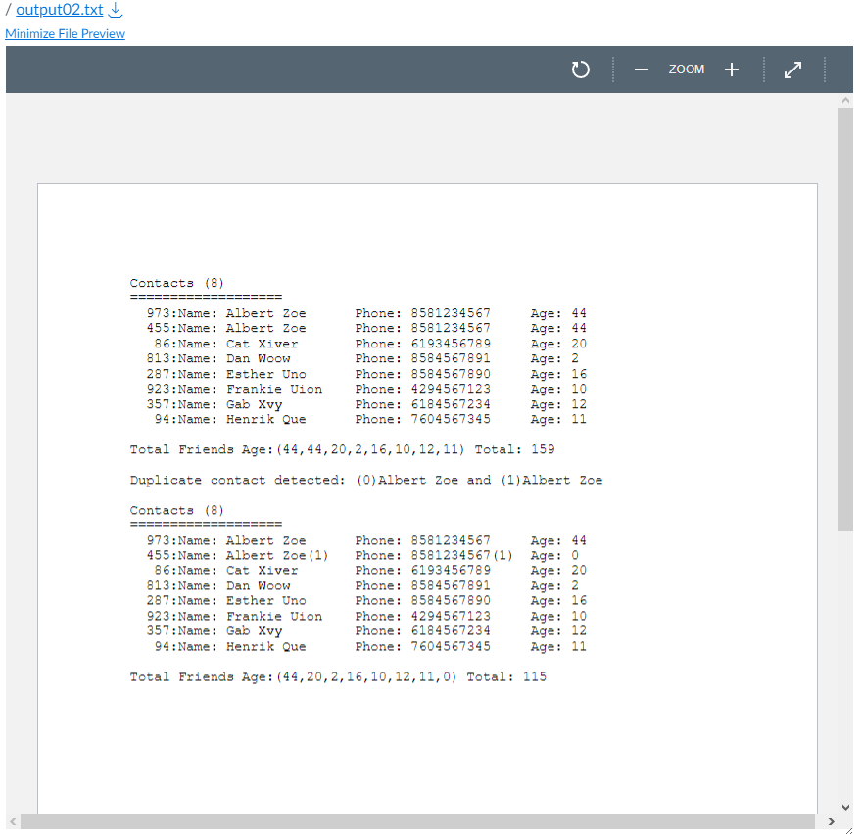
Task: Rotate the document preview
Action: click(x=580, y=69)
